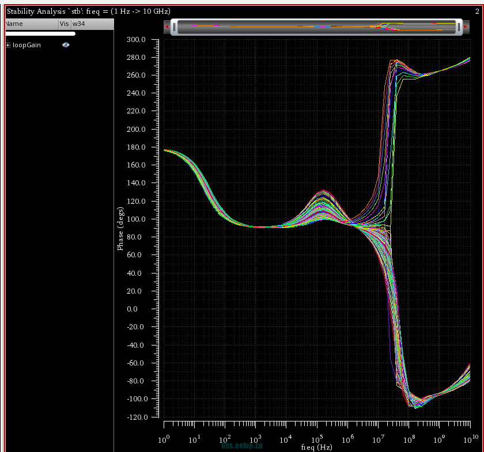Image resolution: width=484 pixels, height=452 pixels.
Task: Expand the loopGain tree entry
Action: 8,45
